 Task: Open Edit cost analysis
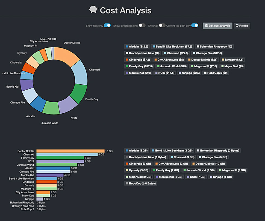point(217,26)
